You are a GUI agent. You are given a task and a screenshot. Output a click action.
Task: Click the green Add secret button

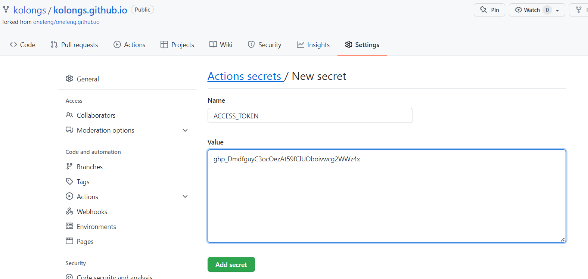(x=231, y=264)
